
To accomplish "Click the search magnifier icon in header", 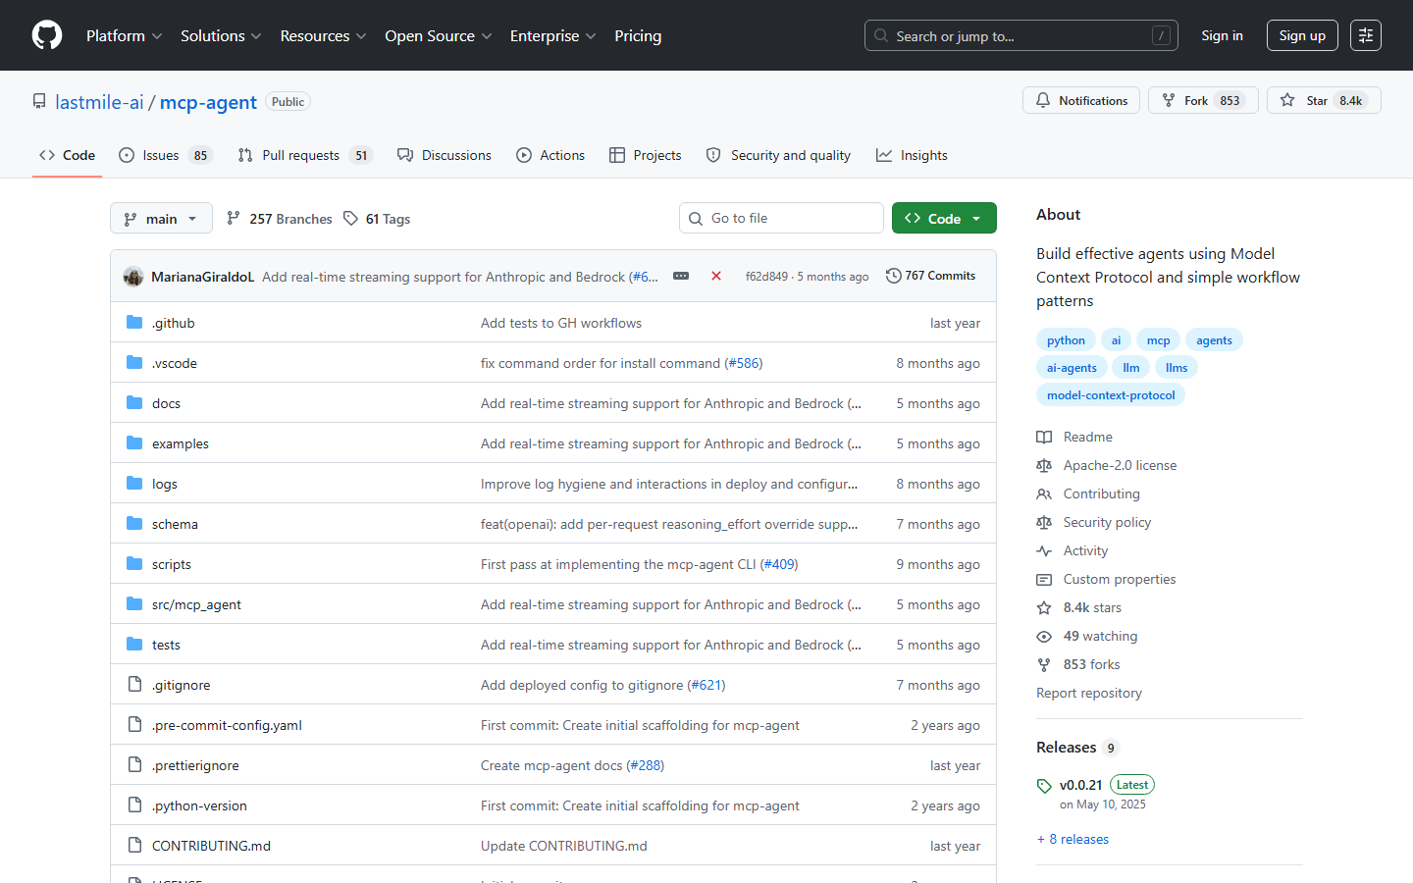I will 881,36.
